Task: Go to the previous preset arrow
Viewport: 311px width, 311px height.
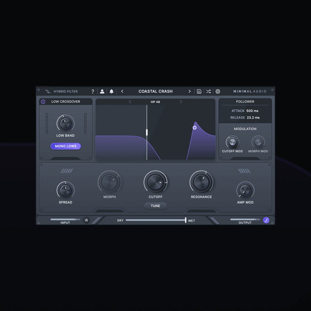Action: (122, 91)
